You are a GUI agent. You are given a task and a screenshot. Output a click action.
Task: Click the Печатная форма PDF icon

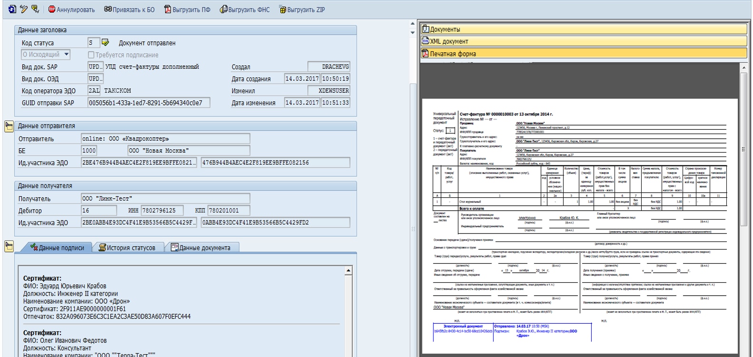425,54
